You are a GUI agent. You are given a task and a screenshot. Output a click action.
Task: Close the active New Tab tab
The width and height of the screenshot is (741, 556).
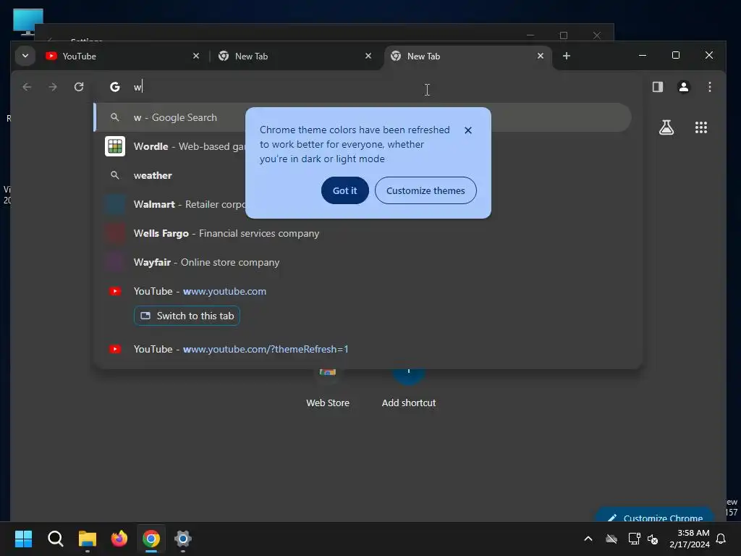point(540,56)
